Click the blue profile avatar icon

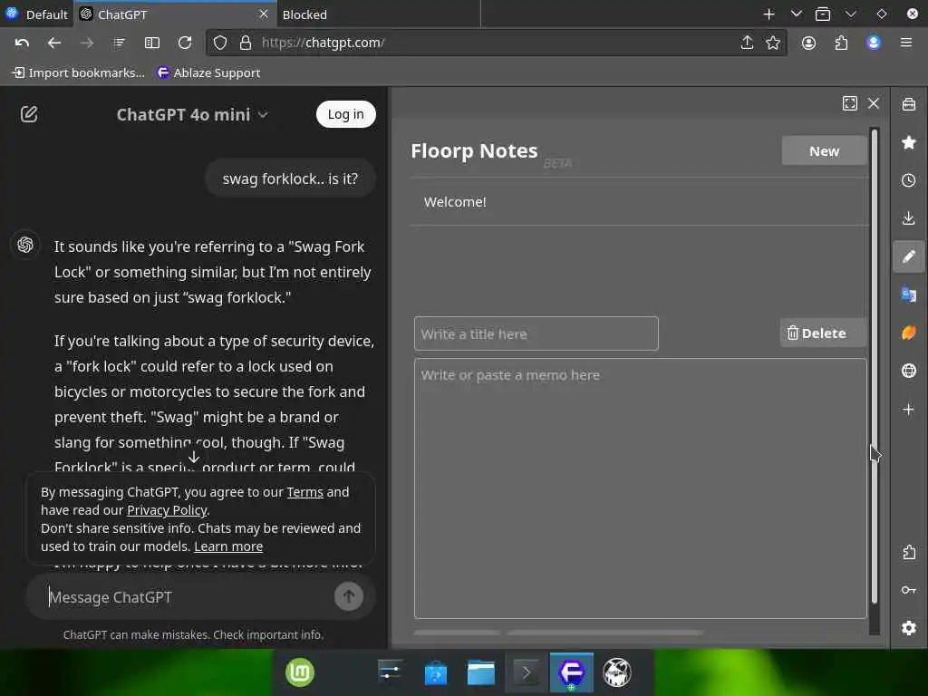874,43
